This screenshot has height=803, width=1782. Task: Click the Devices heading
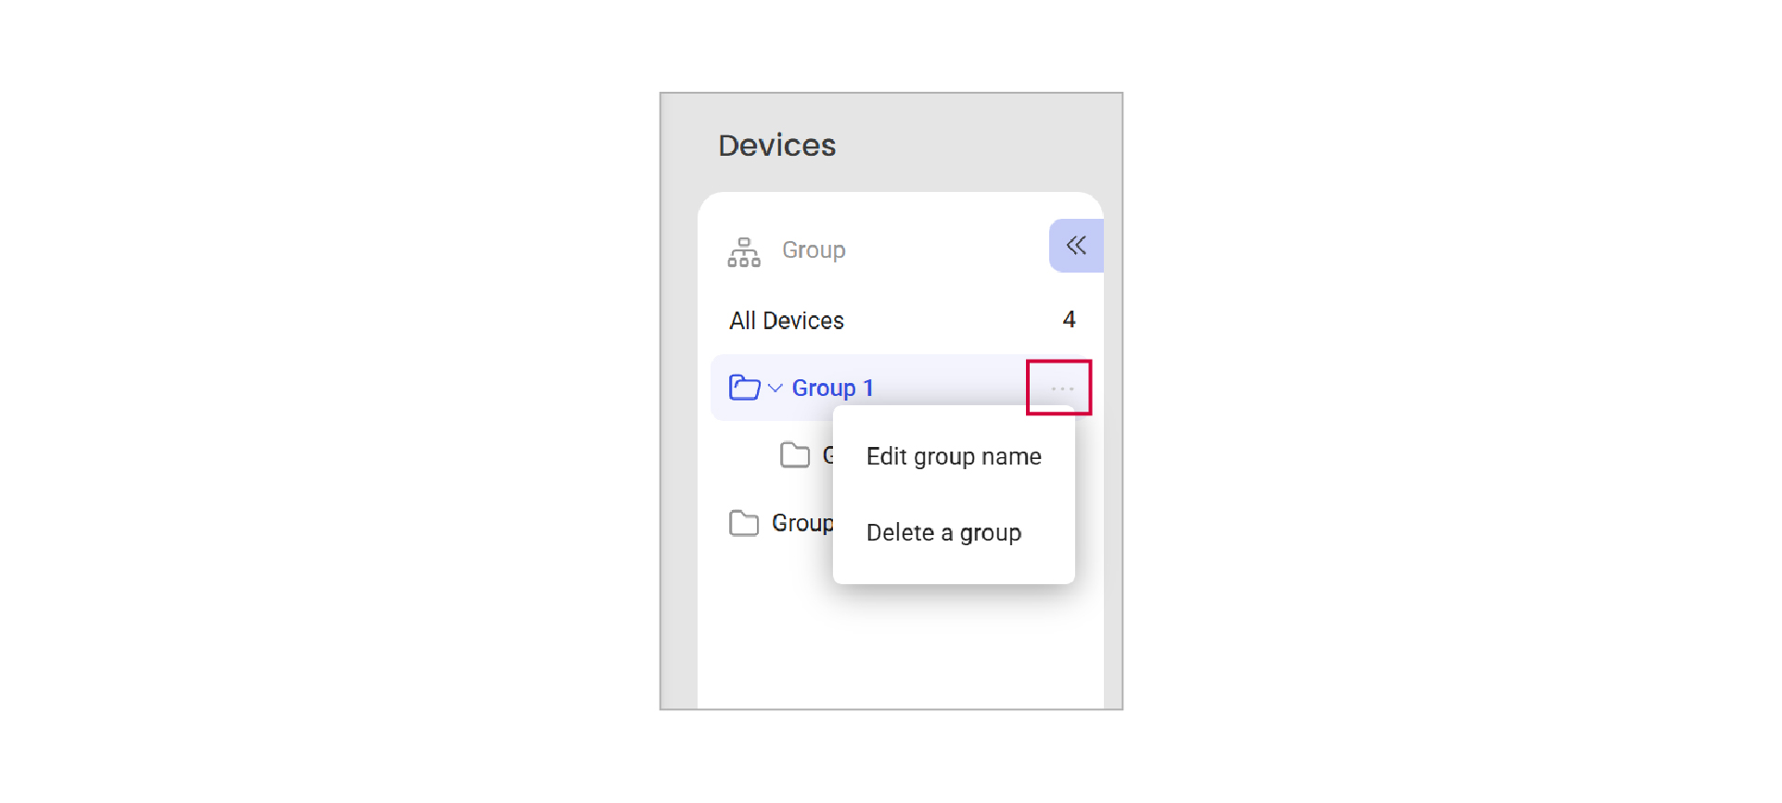pyautogui.click(x=776, y=145)
